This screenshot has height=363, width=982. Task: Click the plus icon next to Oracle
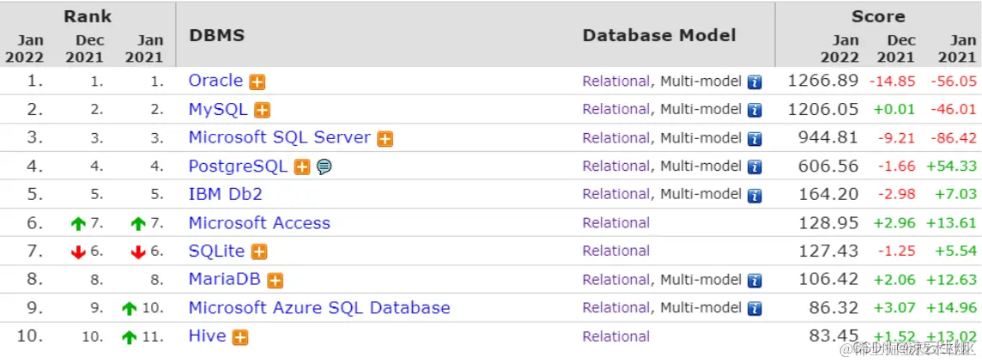click(x=258, y=82)
